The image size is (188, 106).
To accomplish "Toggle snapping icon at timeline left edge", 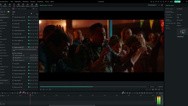I will [x=1, y=96].
